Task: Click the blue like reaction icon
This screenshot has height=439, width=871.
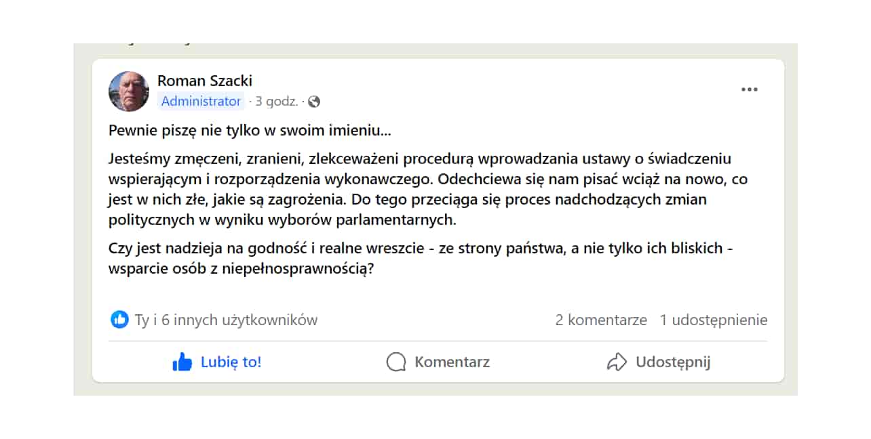Action: tap(119, 320)
